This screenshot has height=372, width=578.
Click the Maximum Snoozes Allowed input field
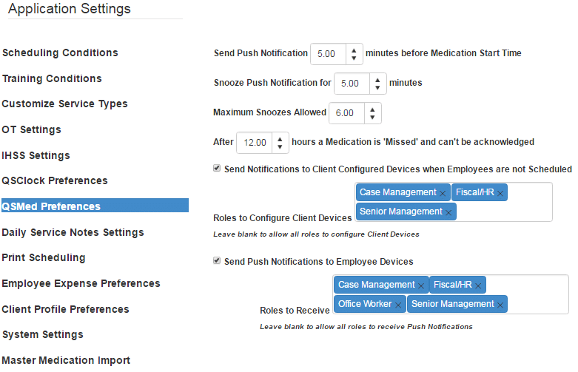[346, 113]
